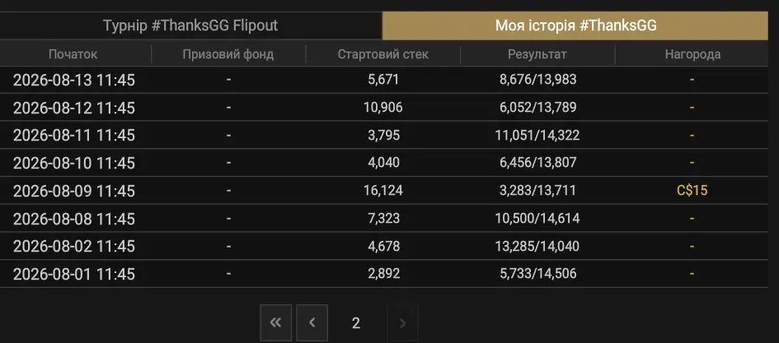The height and width of the screenshot is (343, 779).
Task: Click the C$15 reward entry
Action: click(692, 191)
